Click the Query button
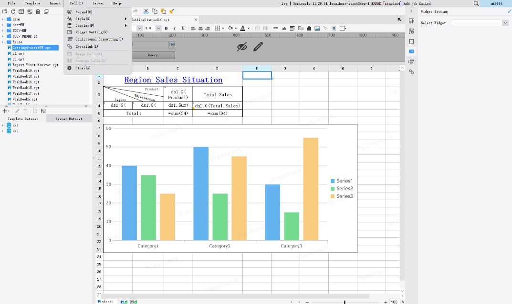The height and width of the screenshot is (304, 512). pos(153,55)
